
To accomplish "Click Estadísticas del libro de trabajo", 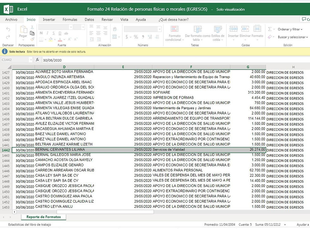I will (29, 225).
